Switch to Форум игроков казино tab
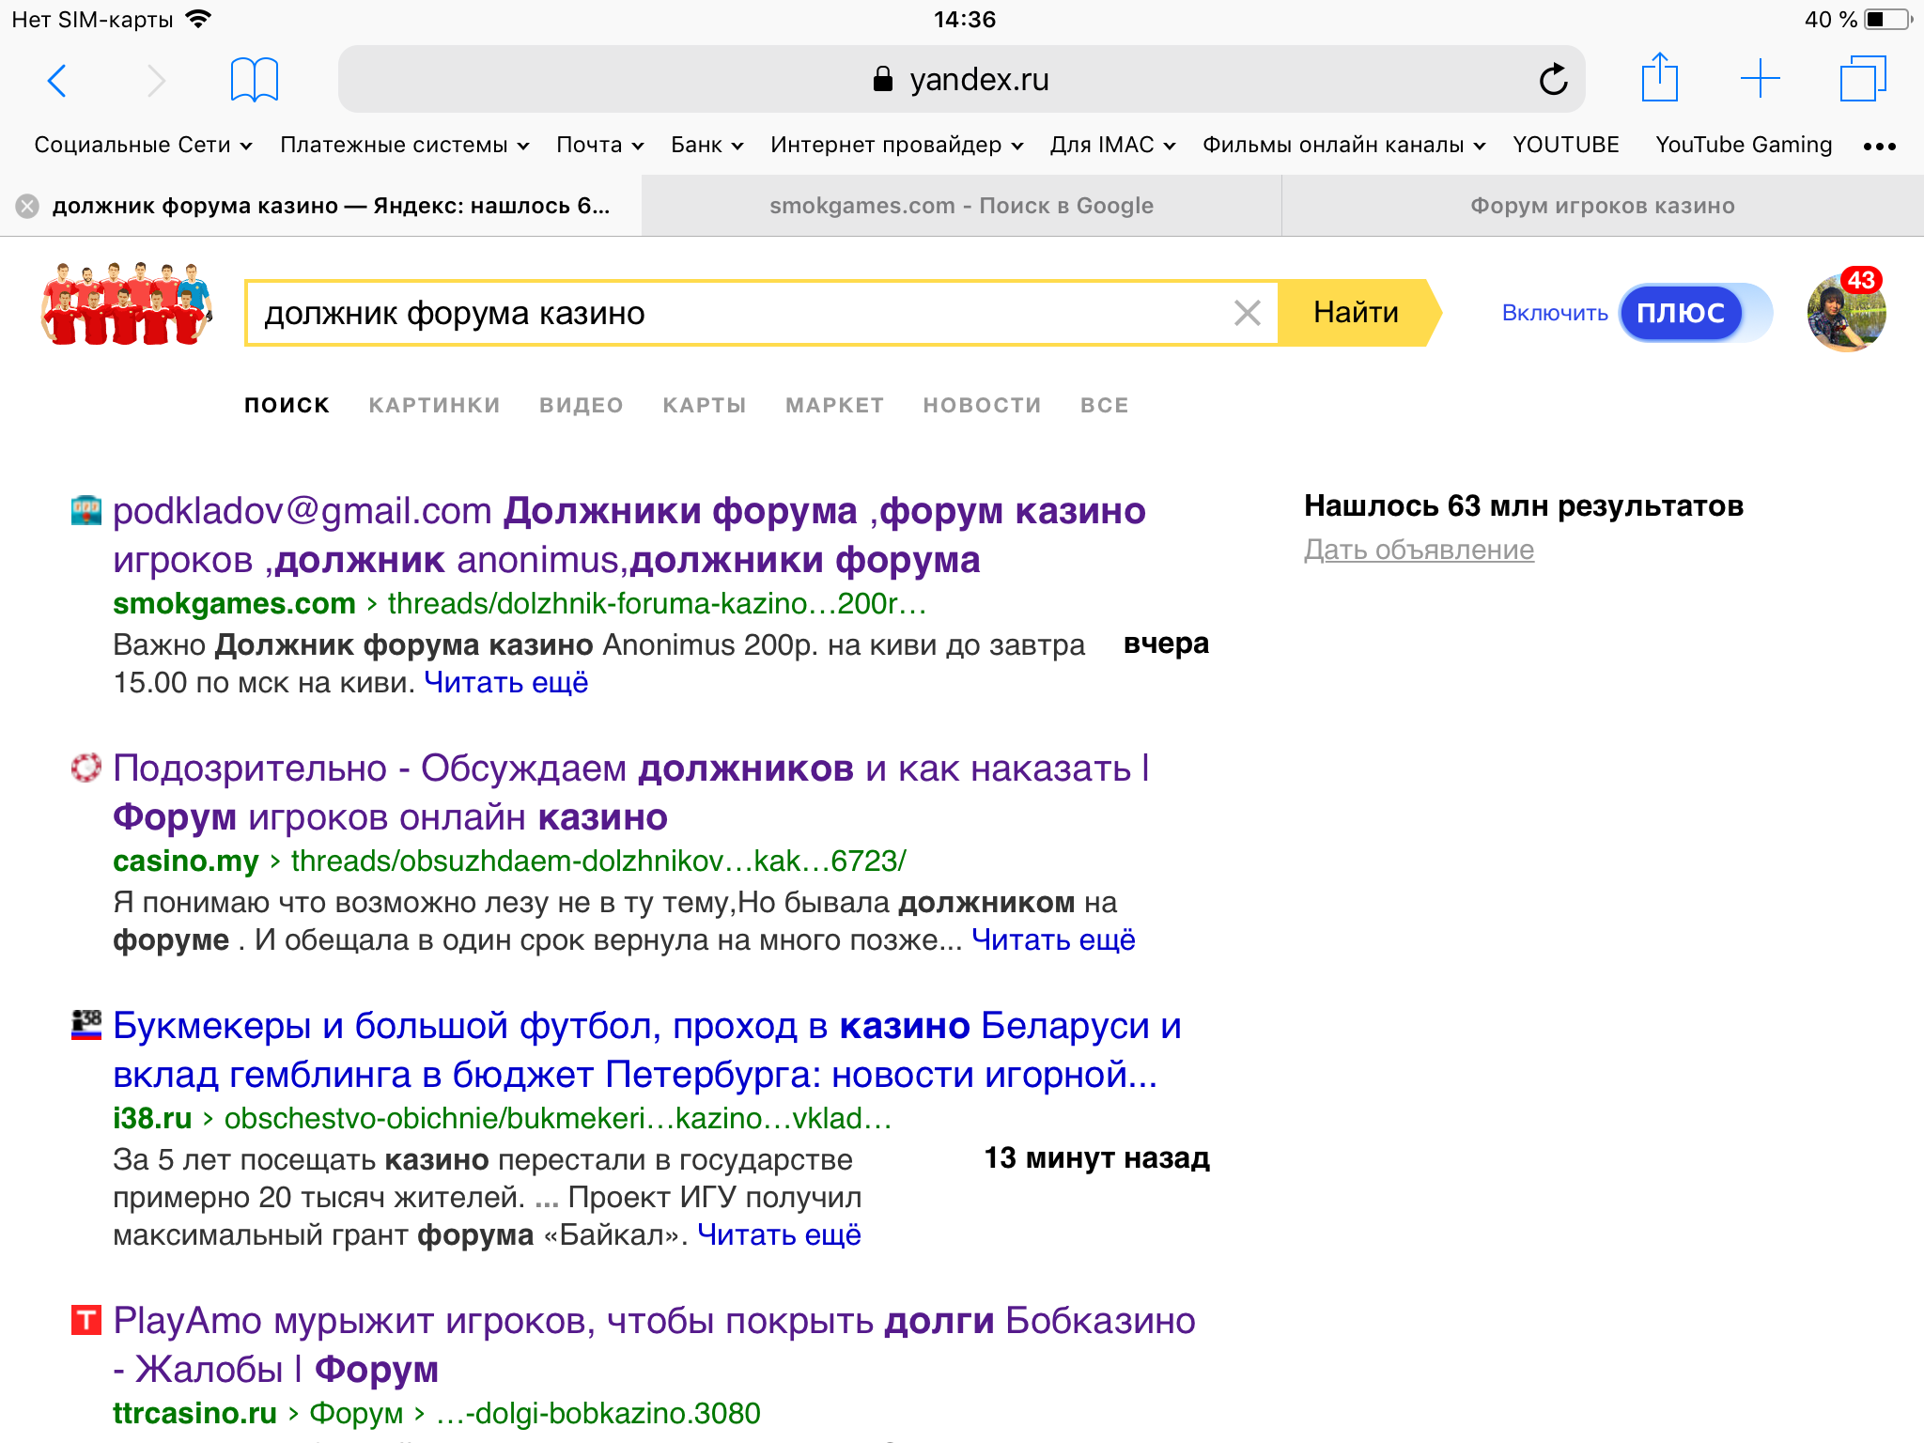The height and width of the screenshot is (1443, 1924). (x=1603, y=206)
